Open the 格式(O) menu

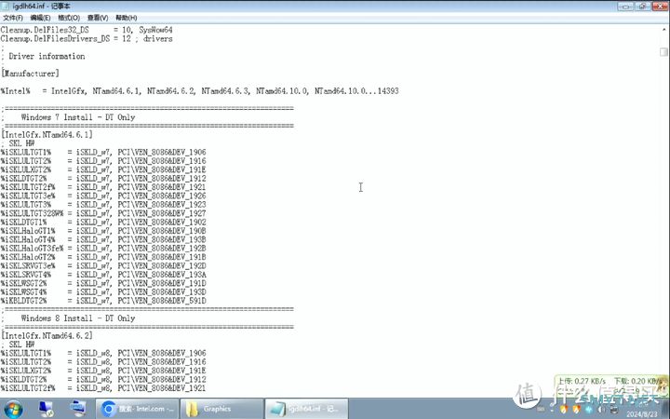tap(69, 18)
